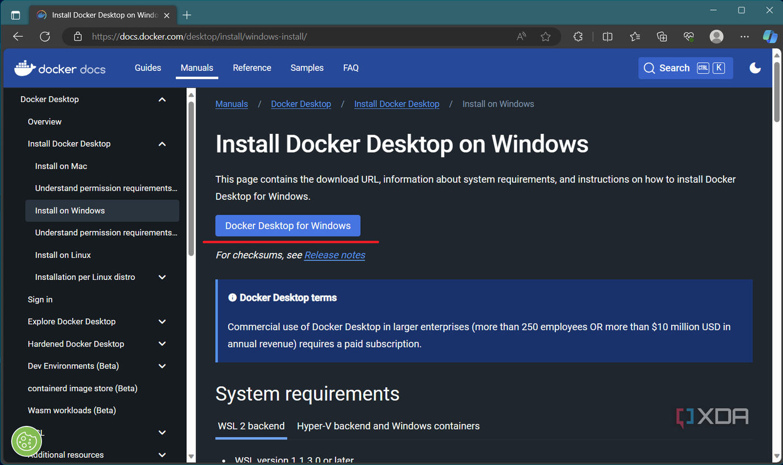Open the Manuals navigation item

click(x=197, y=68)
